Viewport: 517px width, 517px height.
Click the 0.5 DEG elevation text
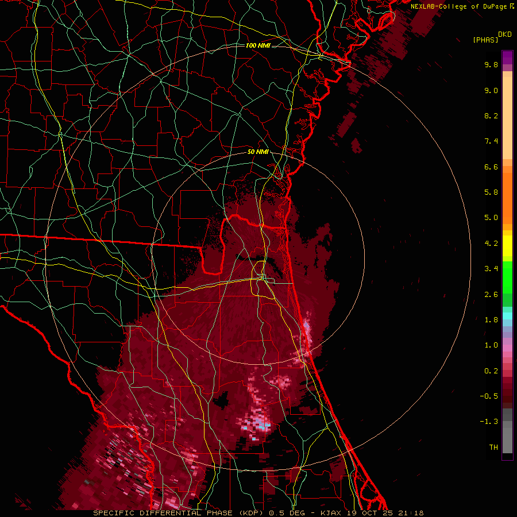286,513
